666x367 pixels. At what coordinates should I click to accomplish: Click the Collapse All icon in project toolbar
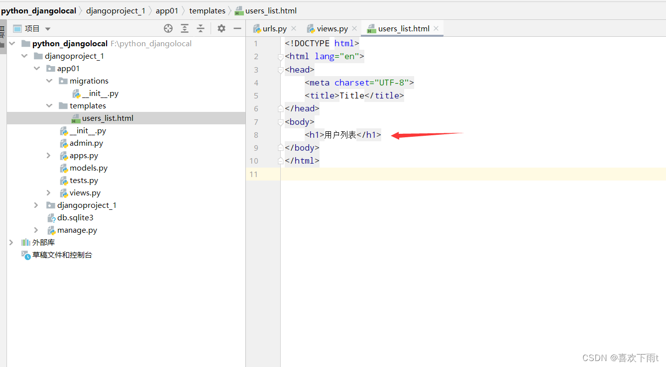tap(201, 28)
